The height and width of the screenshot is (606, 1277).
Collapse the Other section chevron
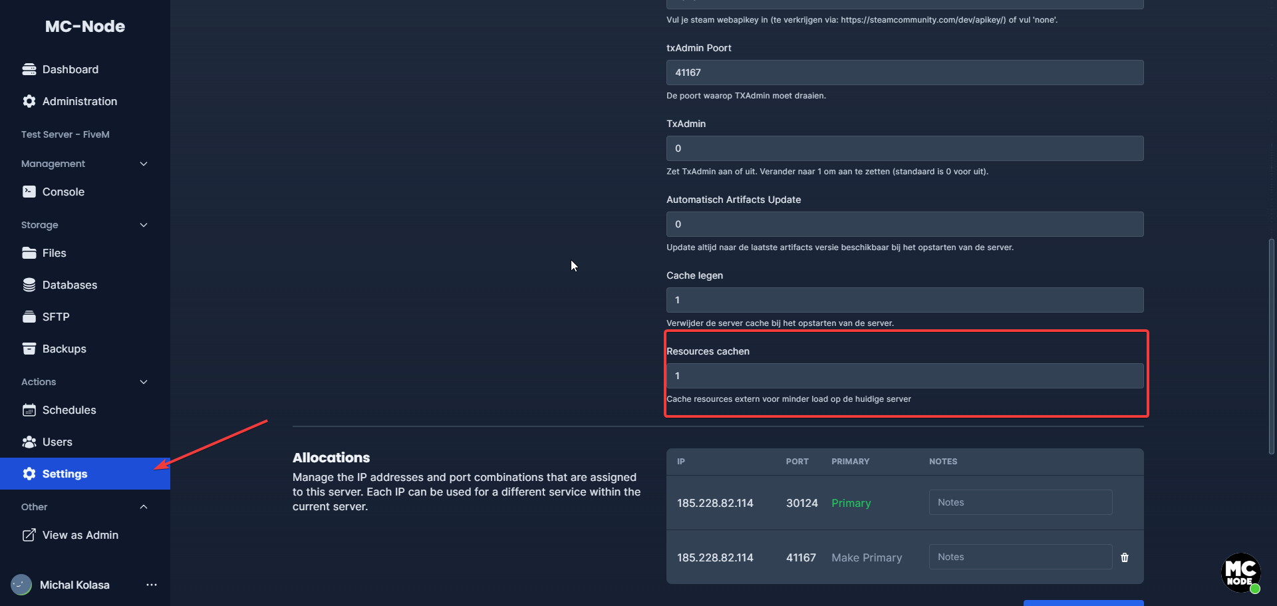click(144, 507)
